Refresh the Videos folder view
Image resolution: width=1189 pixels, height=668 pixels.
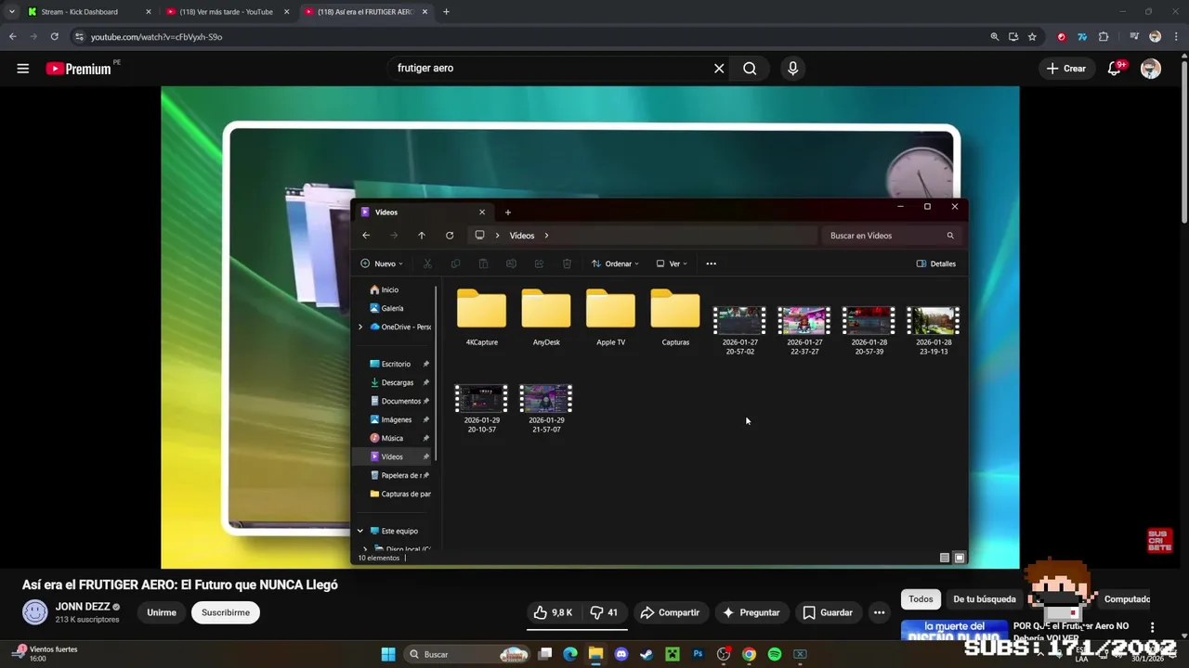[x=450, y=236]
